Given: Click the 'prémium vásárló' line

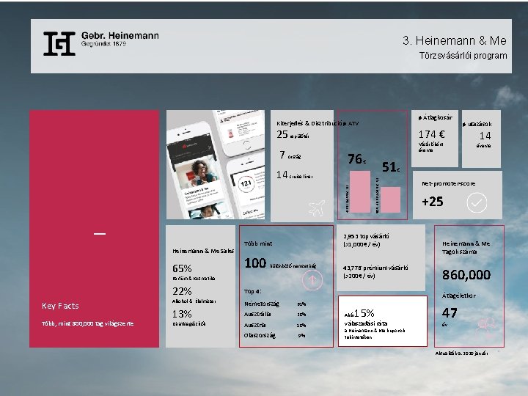Looking at the screenshot, I should tap(375, 268).
